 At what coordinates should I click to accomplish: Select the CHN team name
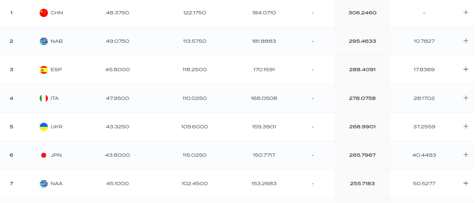pos(57,13)
